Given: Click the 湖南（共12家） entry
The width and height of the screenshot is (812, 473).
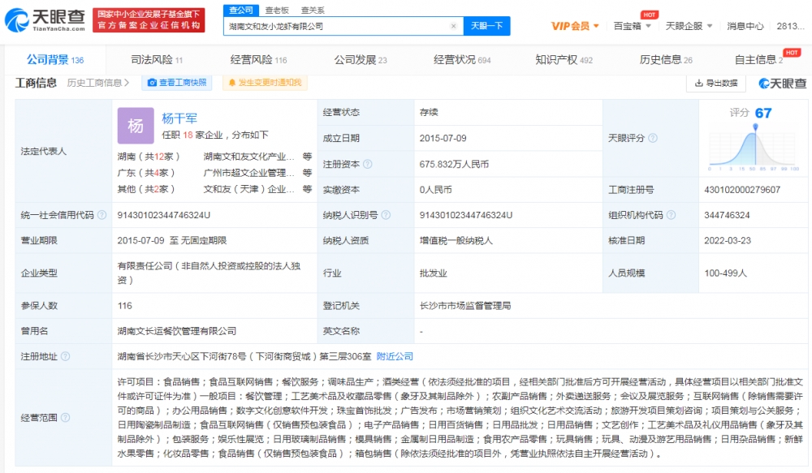Looking at the screenshot, I should click(149, 157).
